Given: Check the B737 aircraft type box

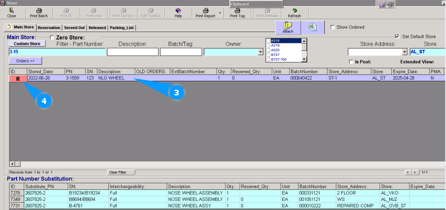Looking at the screenshot, I should (x=268, y=55).
